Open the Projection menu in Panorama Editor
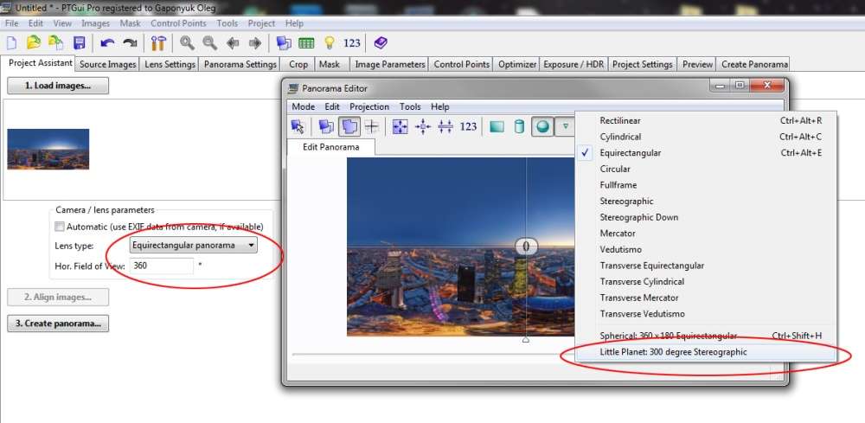The height and width of the screenshot is (423, 865). (369, 106)
